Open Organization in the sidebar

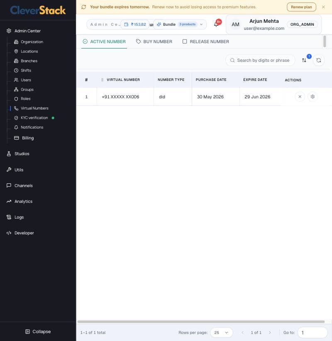coord(29,42)
